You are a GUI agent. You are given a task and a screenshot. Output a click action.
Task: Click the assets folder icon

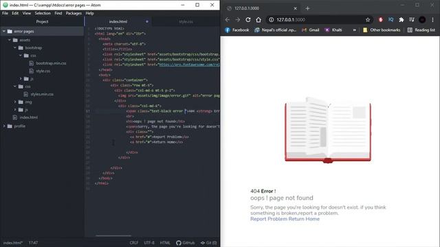[15, 40]
